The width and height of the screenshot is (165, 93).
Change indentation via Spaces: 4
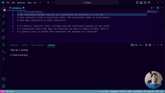(114, 91)
